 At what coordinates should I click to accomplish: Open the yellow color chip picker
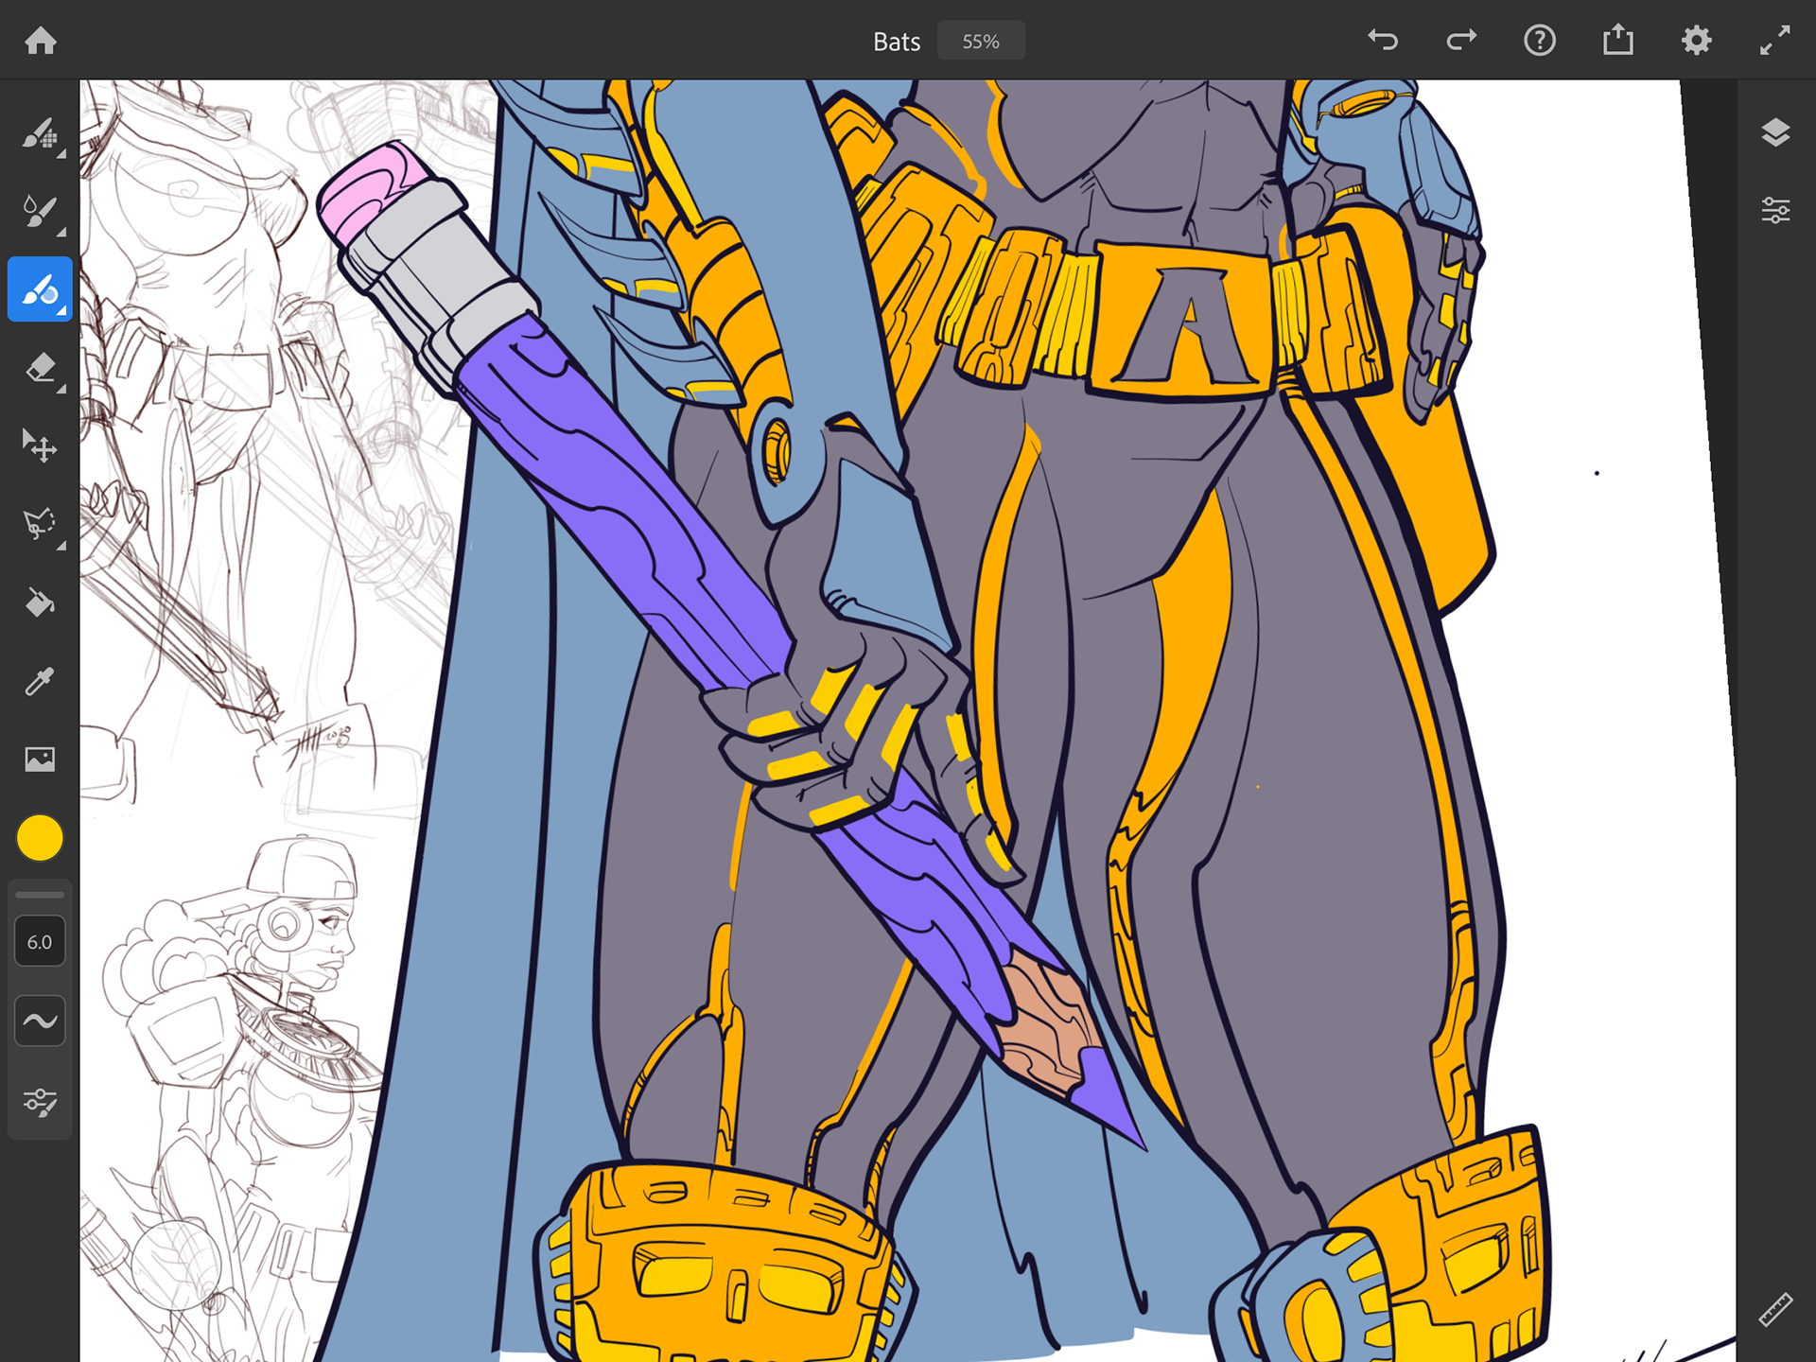[x=40, y=838]
